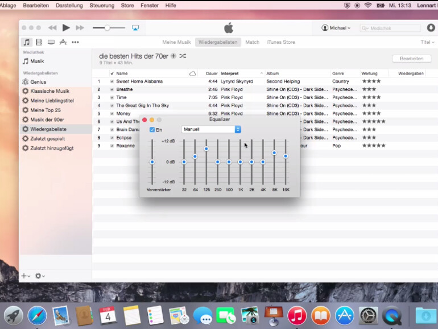
Task: Sort by the Wiedergaben column header
Action: 411,73
